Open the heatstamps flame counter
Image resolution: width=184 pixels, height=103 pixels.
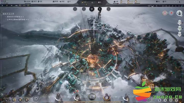pyautogui.click(x=84, y=2)
